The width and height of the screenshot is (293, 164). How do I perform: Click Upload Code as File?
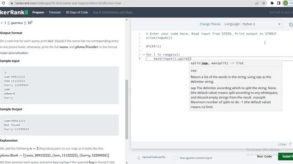tap(154, 157)
